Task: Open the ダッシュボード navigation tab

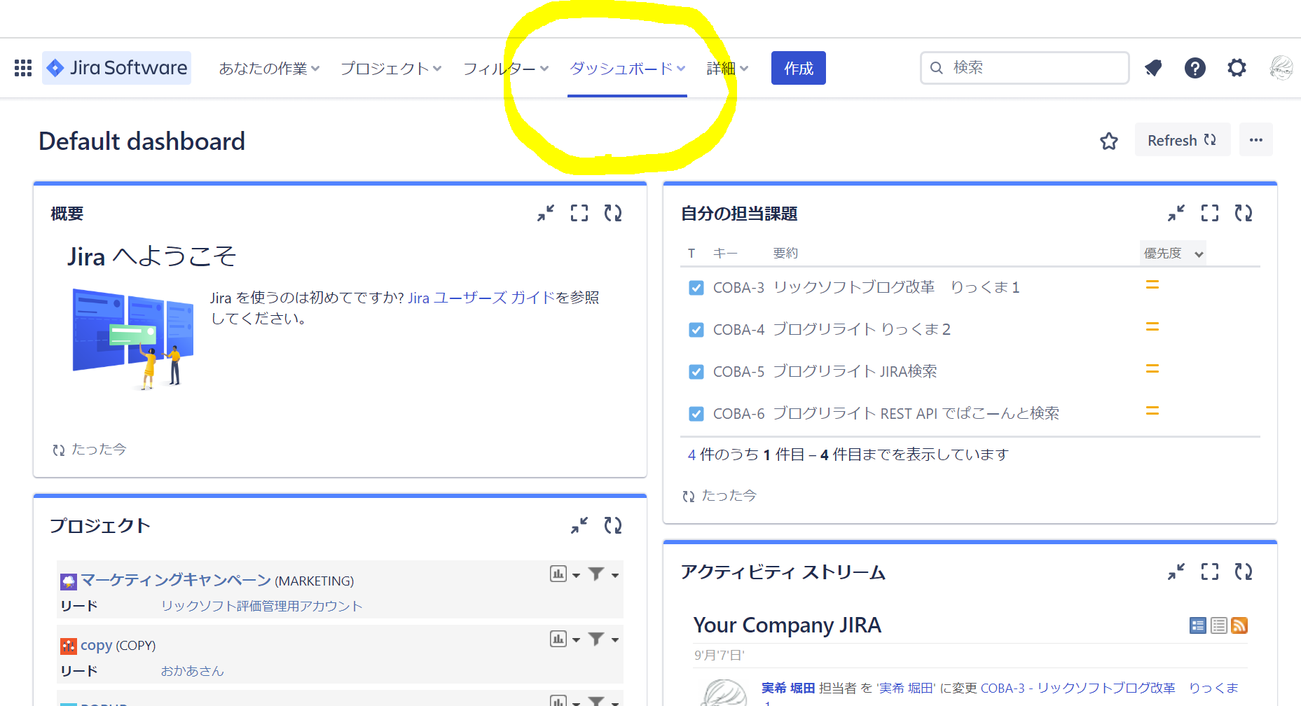Action: coord(627,69)
